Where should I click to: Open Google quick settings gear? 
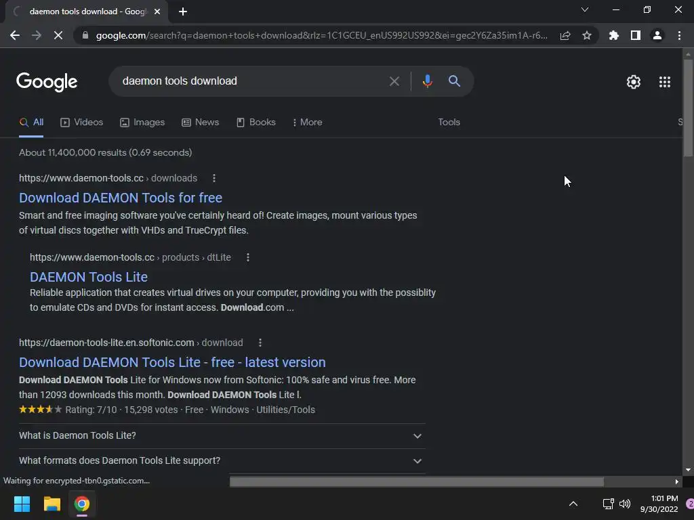click(x=634, y=82)
